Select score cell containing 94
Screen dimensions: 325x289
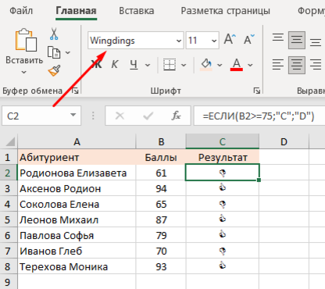click(161, 188)
